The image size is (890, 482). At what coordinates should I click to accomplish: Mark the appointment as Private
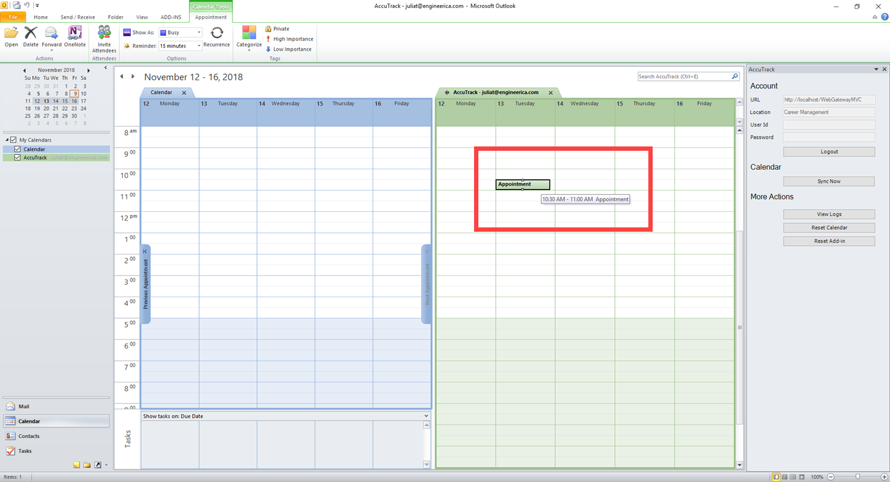277,29
